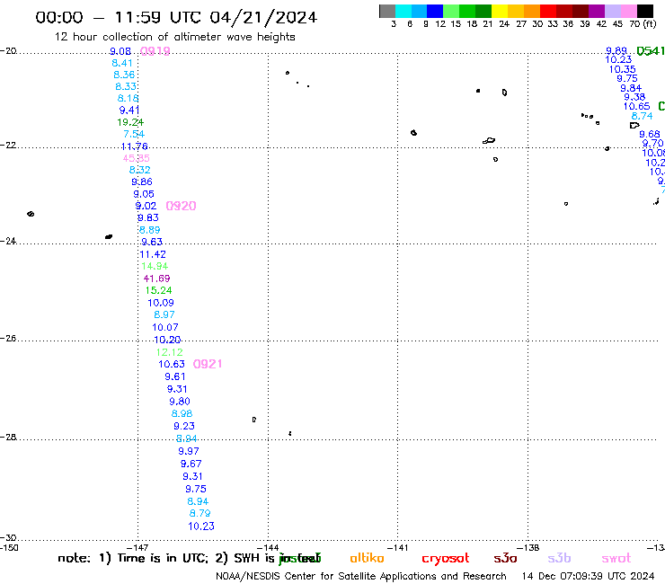This screenshot has height=584, width=665.
Task: Click the green 19.24 wave height value
Action: [130, 122]
